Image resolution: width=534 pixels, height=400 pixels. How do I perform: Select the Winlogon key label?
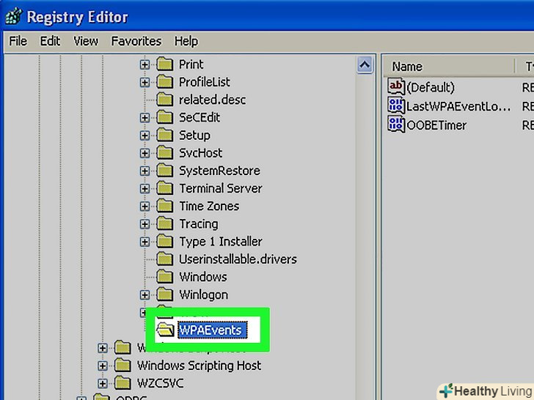click(203, 295)
